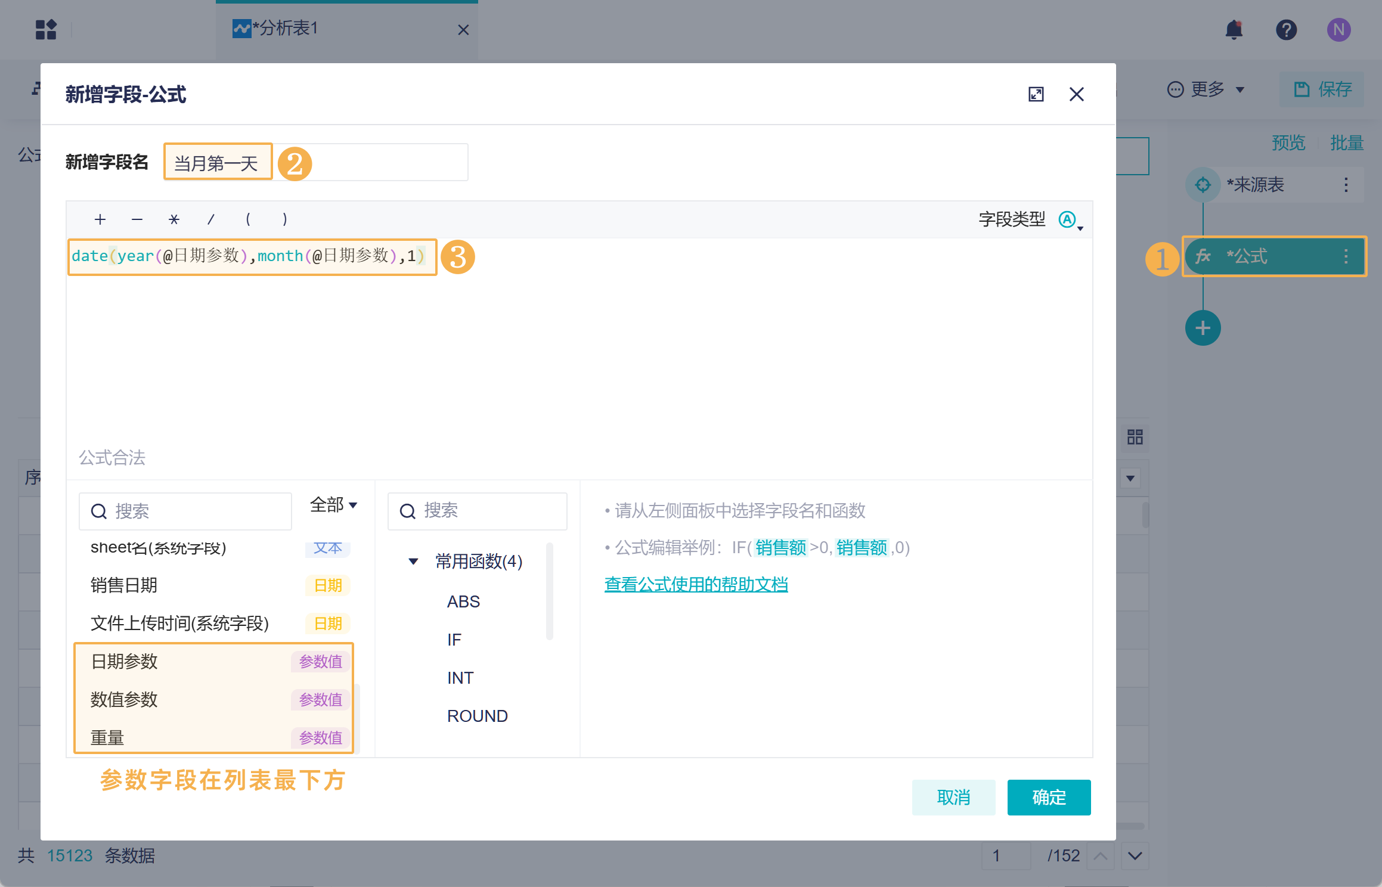
Task: Click the field search box
Action: [x=185, y=511]
